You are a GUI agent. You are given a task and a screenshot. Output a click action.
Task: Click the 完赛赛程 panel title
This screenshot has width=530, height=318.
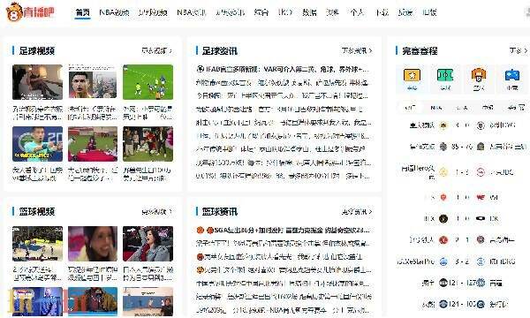point(420,50)
